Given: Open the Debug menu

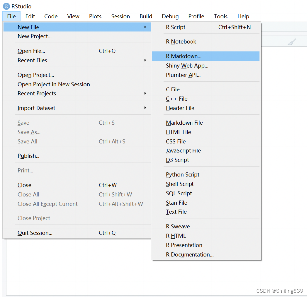Looking at the screenshot, I should (x=170, y=16).
